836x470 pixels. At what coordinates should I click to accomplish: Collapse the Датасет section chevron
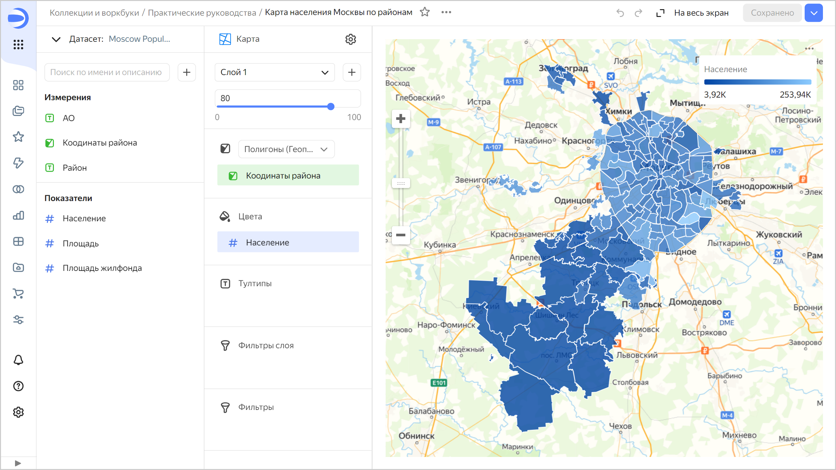coord(56,39)
